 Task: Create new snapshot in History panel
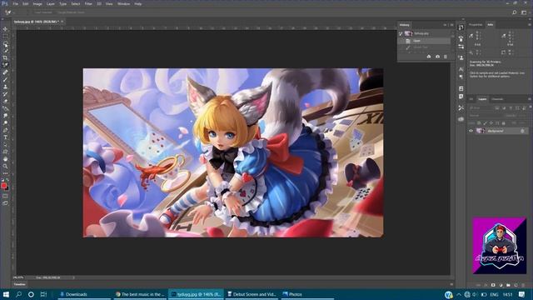[437, 57]
